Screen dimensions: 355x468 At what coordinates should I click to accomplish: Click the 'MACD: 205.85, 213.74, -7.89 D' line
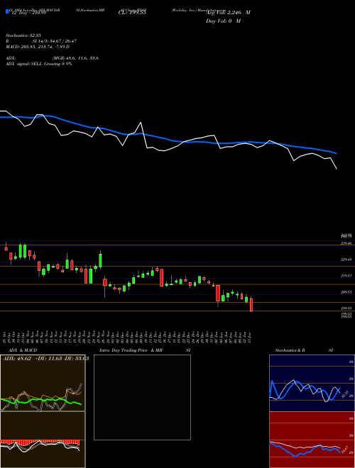pos(38,47)
